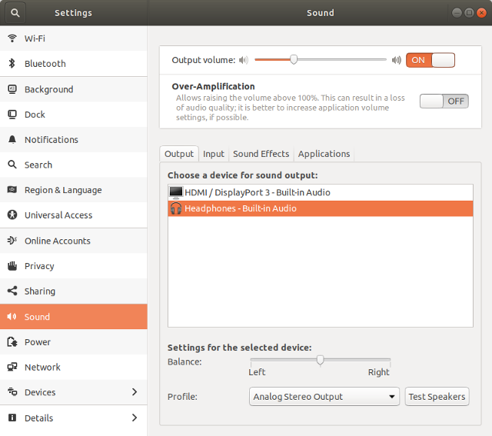
Task: Expand the Details submenu
Action: (135, 418)
